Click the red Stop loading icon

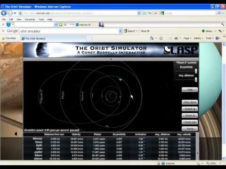point(155,13)
